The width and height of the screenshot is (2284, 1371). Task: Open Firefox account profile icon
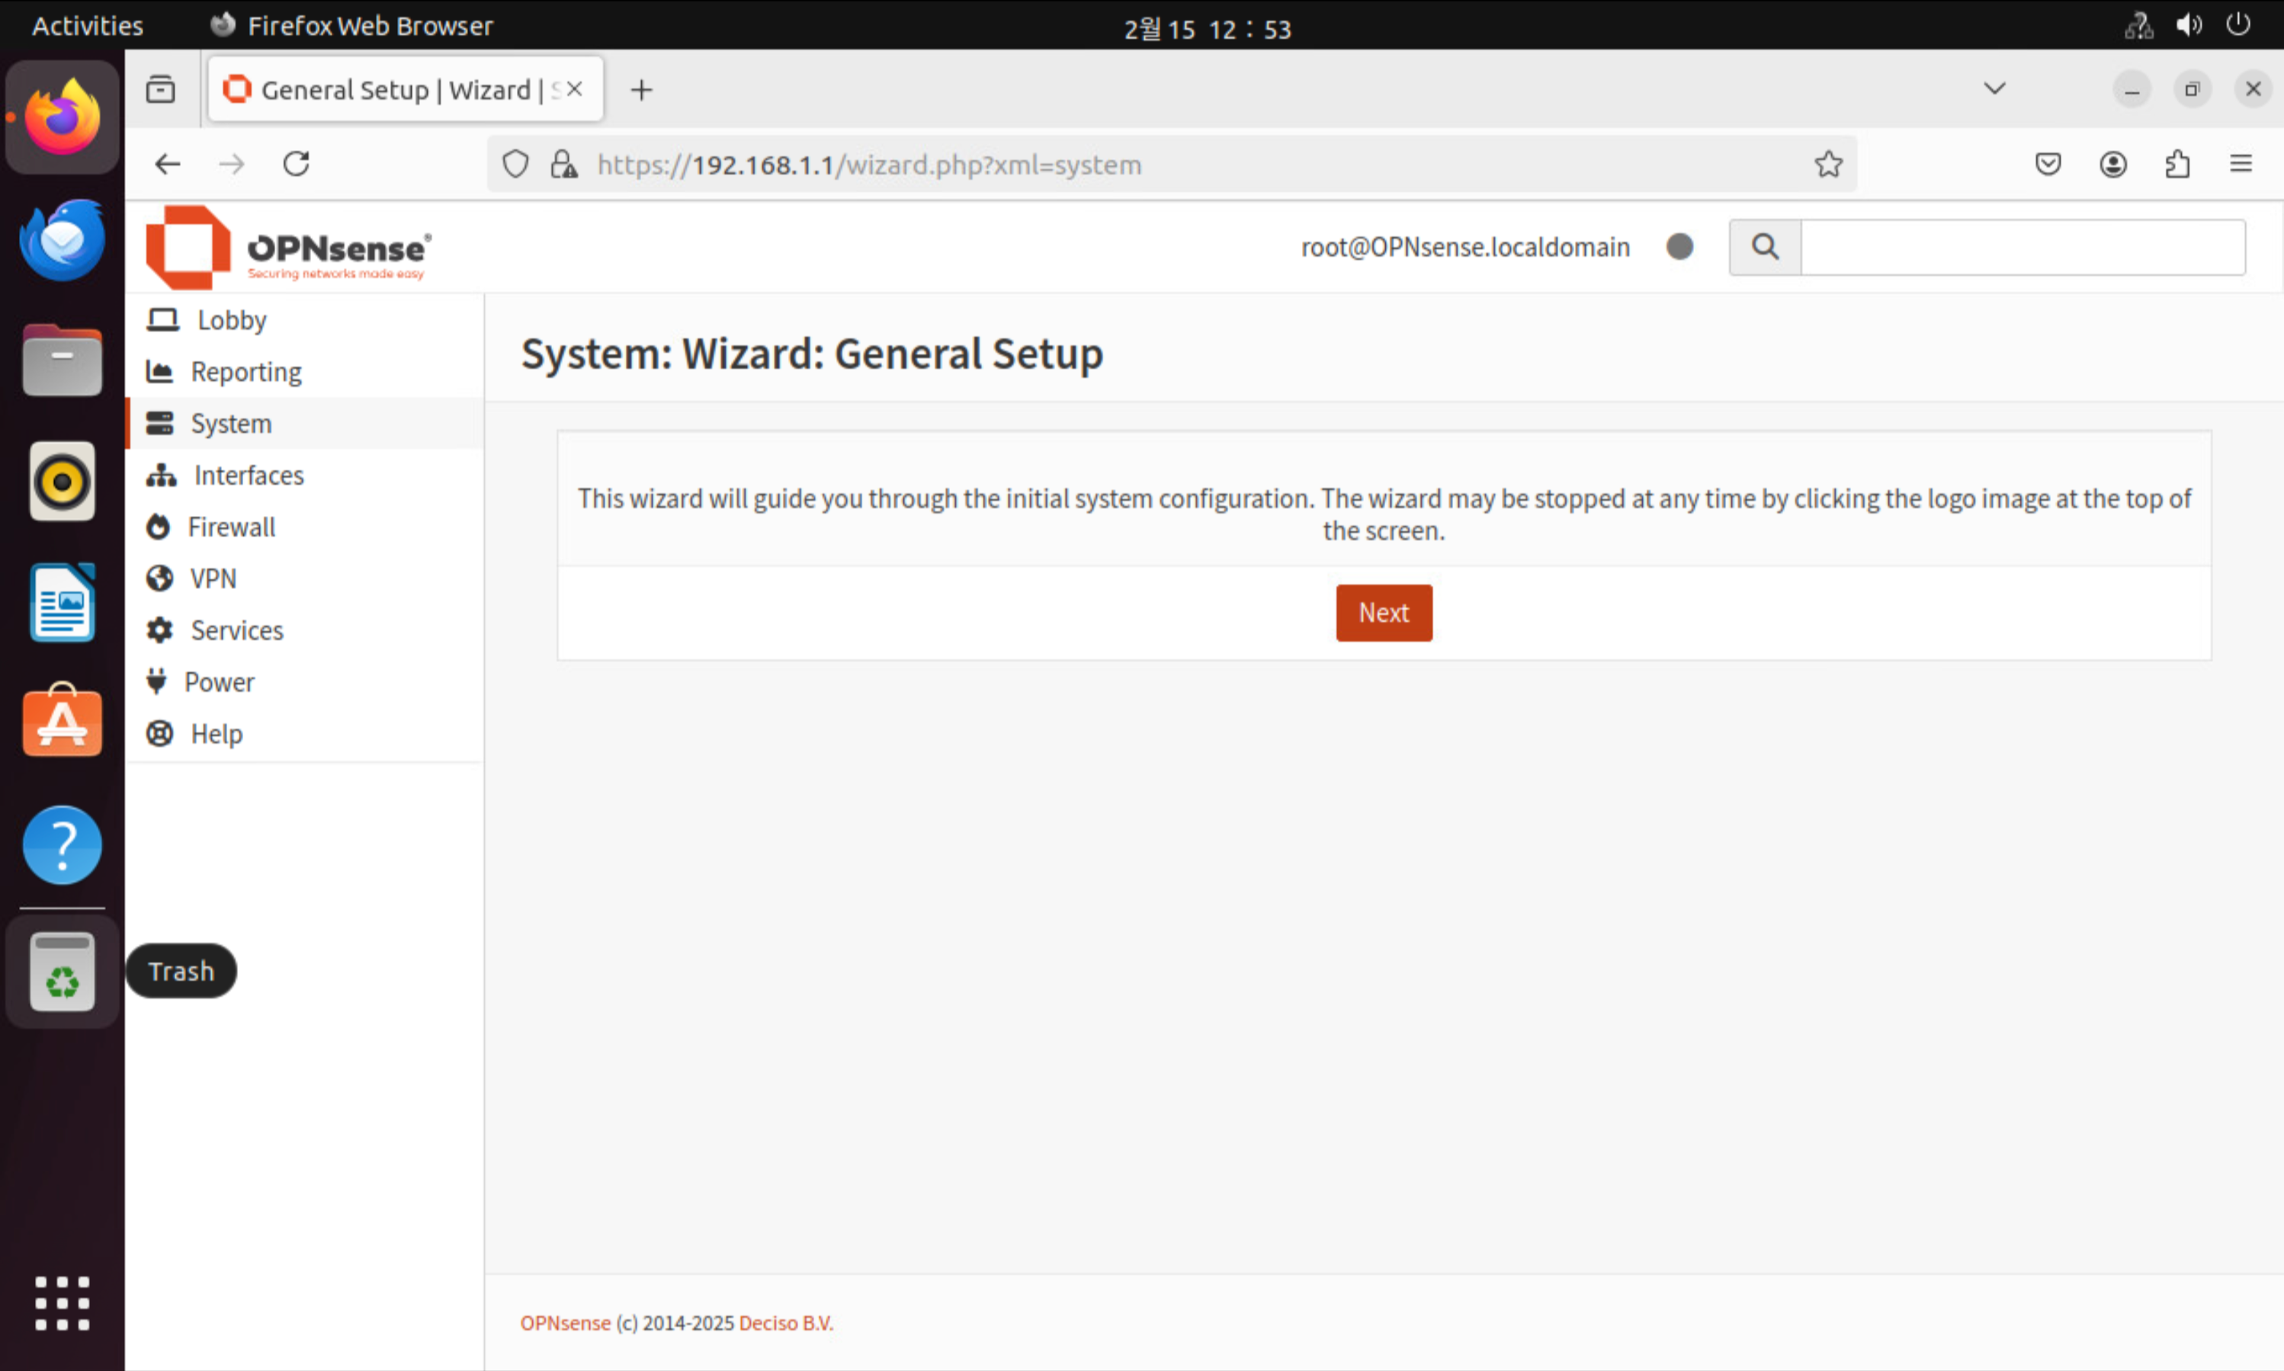pos(2112,165)
